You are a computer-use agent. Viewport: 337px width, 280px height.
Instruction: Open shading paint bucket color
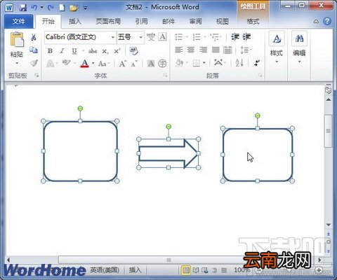(179, 63)
